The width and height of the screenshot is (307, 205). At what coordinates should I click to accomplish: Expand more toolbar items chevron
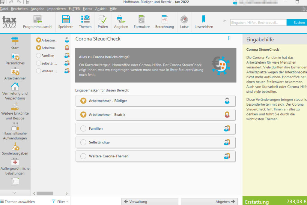[224, 21]
